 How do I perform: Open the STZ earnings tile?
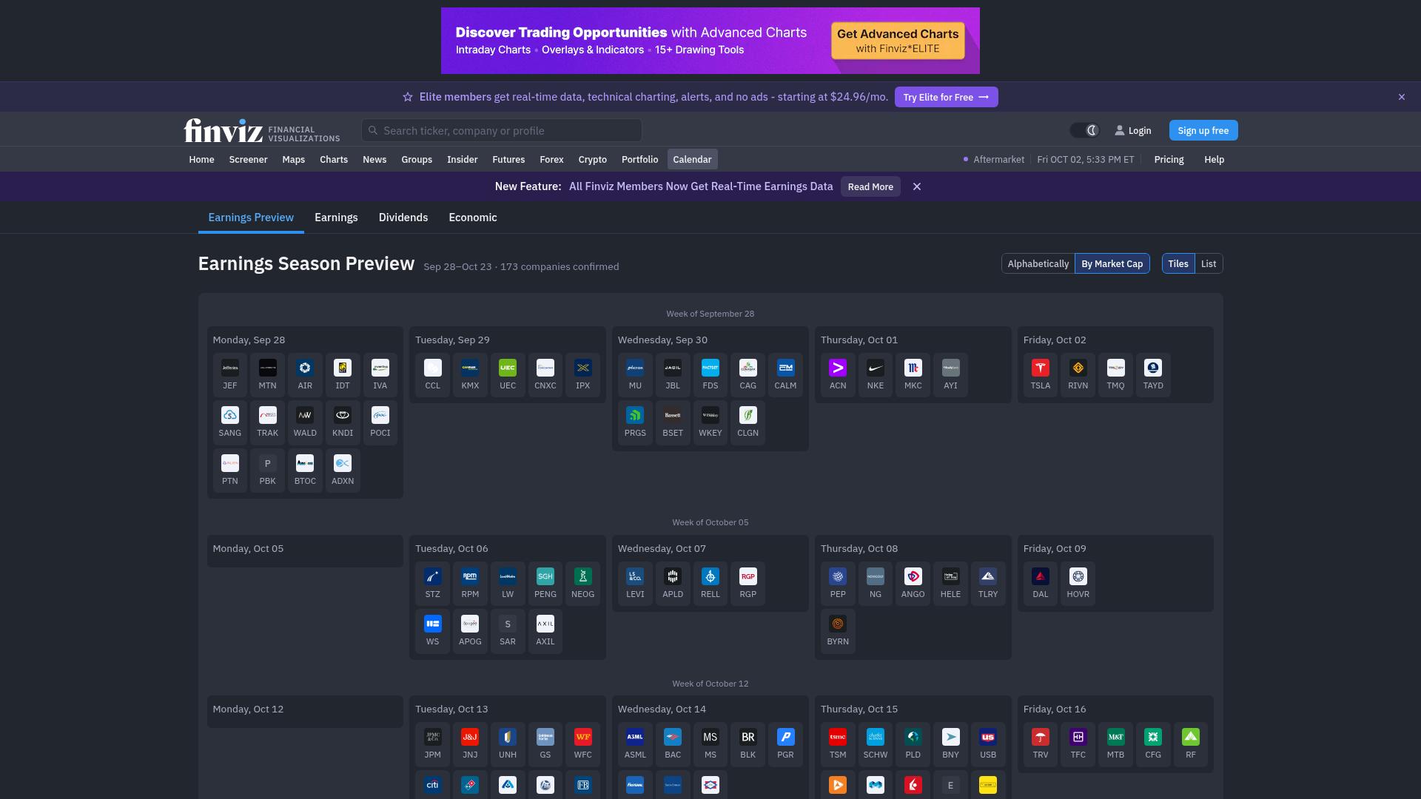pyautogui.click(x=433, y=584)
